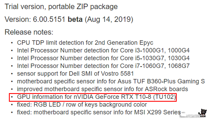Image resolution: width=209 pixels, height=120 pixels.
Task: Click the MSI X299 Series fixed item
Action: 99,112
